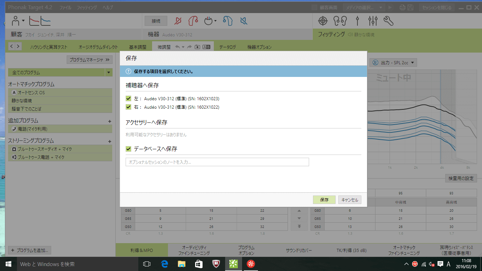482x271 pixels.
Task: Click the previous tab arrow button
Action: (x=11, y=46)
